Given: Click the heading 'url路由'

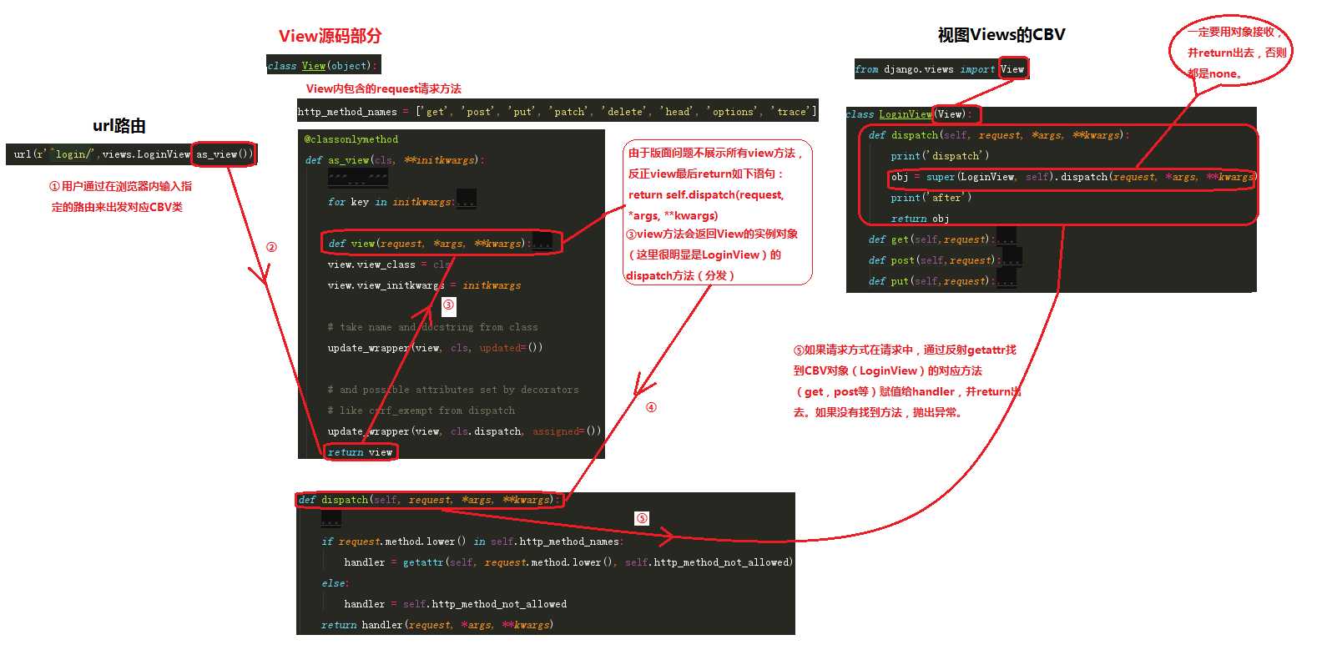Looking at the screenshot, I should pyautogui.click(x=119, y=126).
